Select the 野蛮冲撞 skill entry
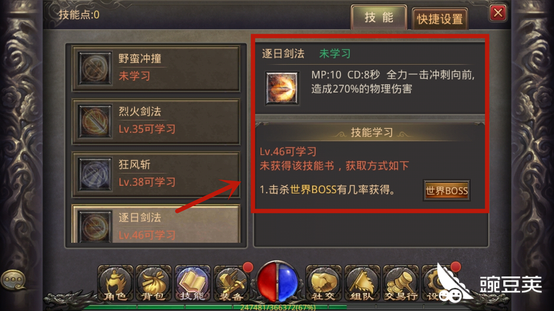The image size is (554, 311). click(x=156, y=69)
